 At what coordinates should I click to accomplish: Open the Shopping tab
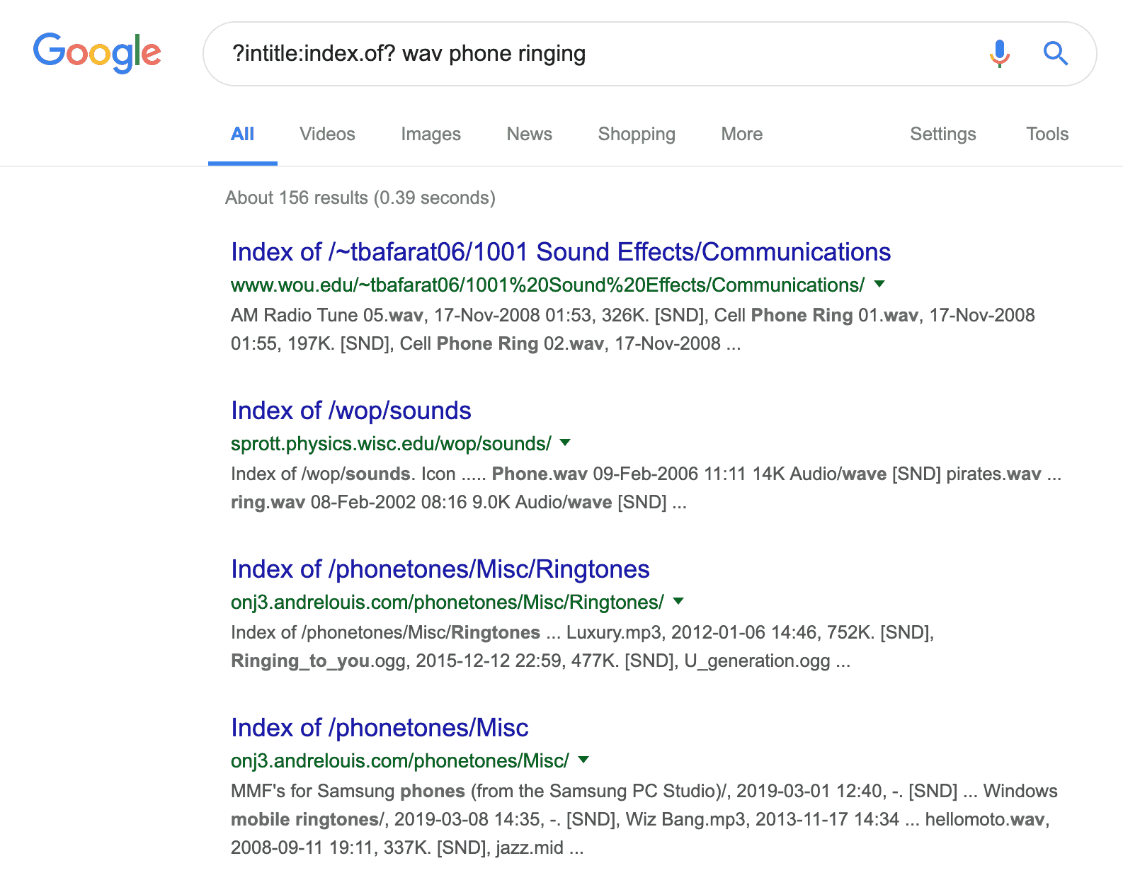637,134
